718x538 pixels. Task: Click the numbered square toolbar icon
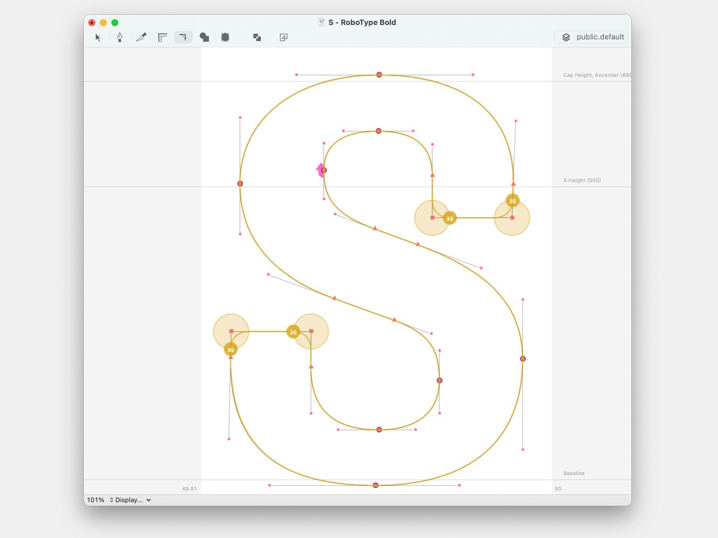(283, 37)
